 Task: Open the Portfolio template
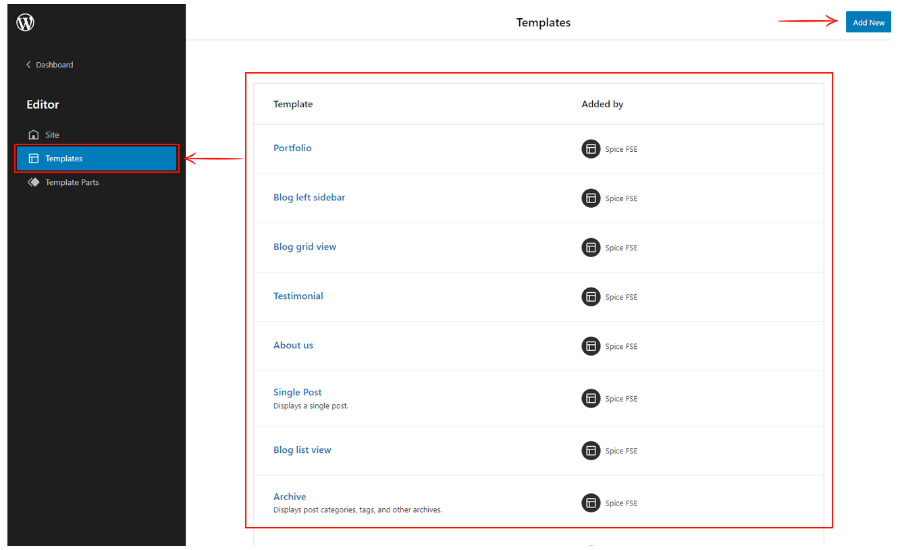click(292, 148)
